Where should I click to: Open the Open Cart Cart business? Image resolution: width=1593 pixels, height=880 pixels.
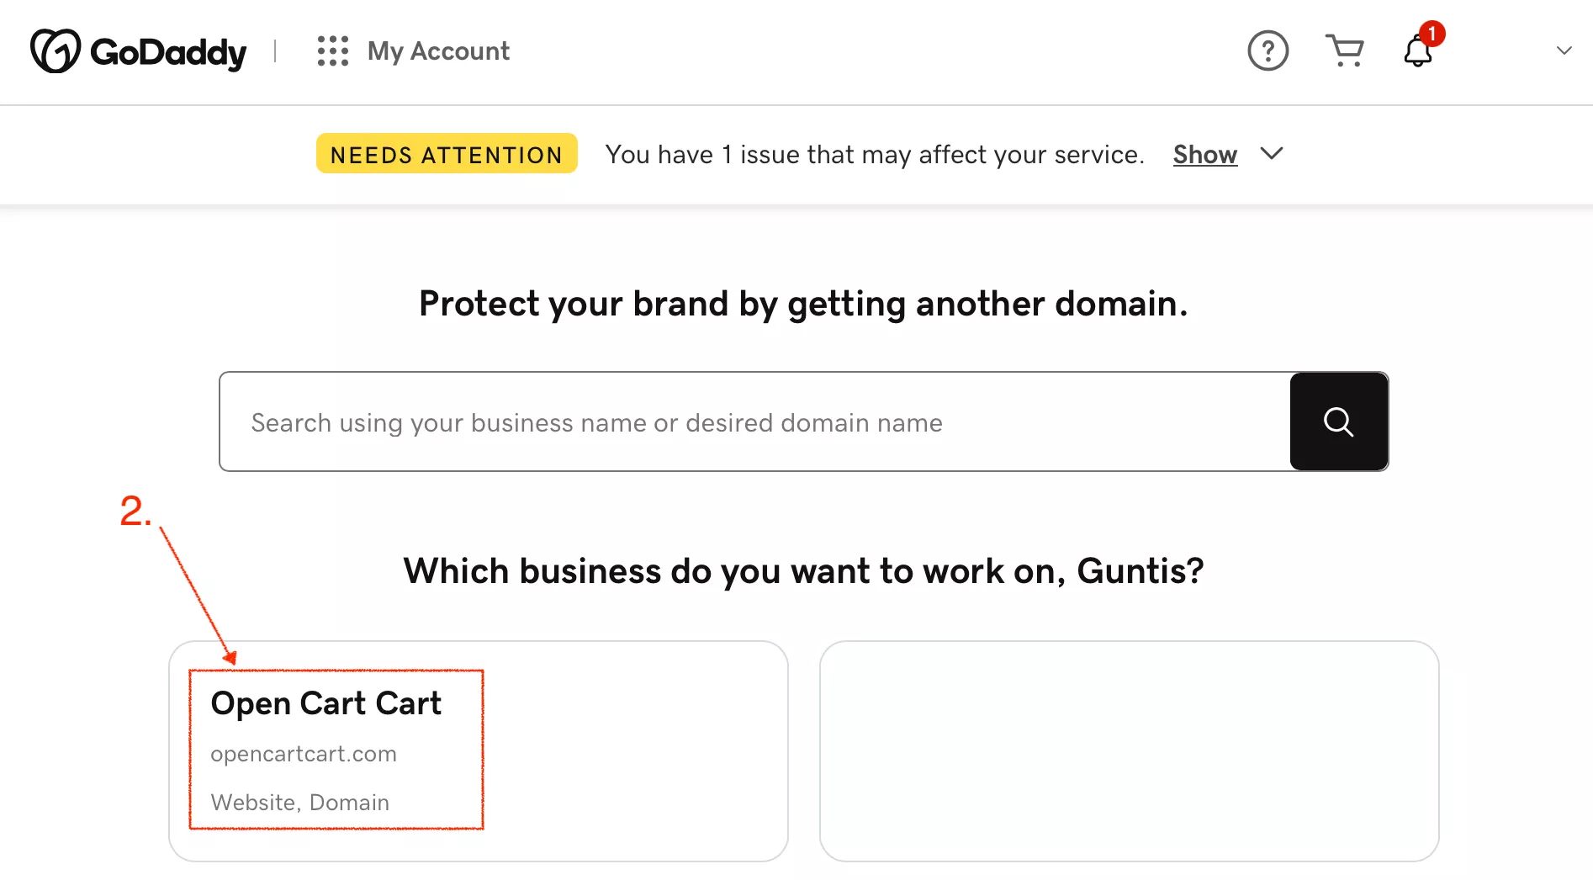325,703
